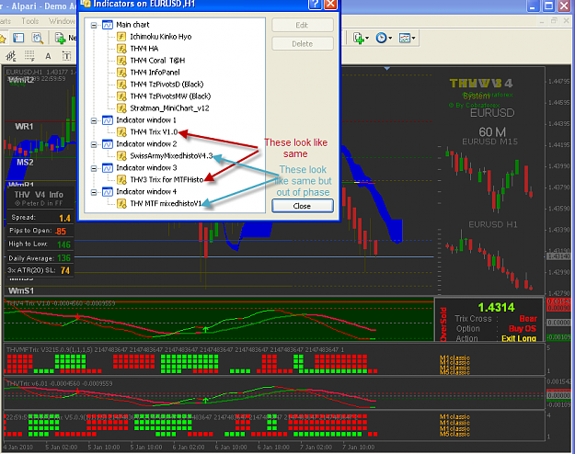Click the Delete button in Indicators dialog
This screenshot has width=575, height=454.
(303, 44)
